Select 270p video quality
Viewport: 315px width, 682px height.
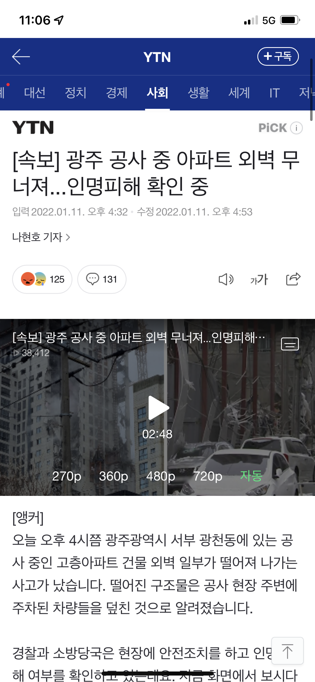(66, 476)
